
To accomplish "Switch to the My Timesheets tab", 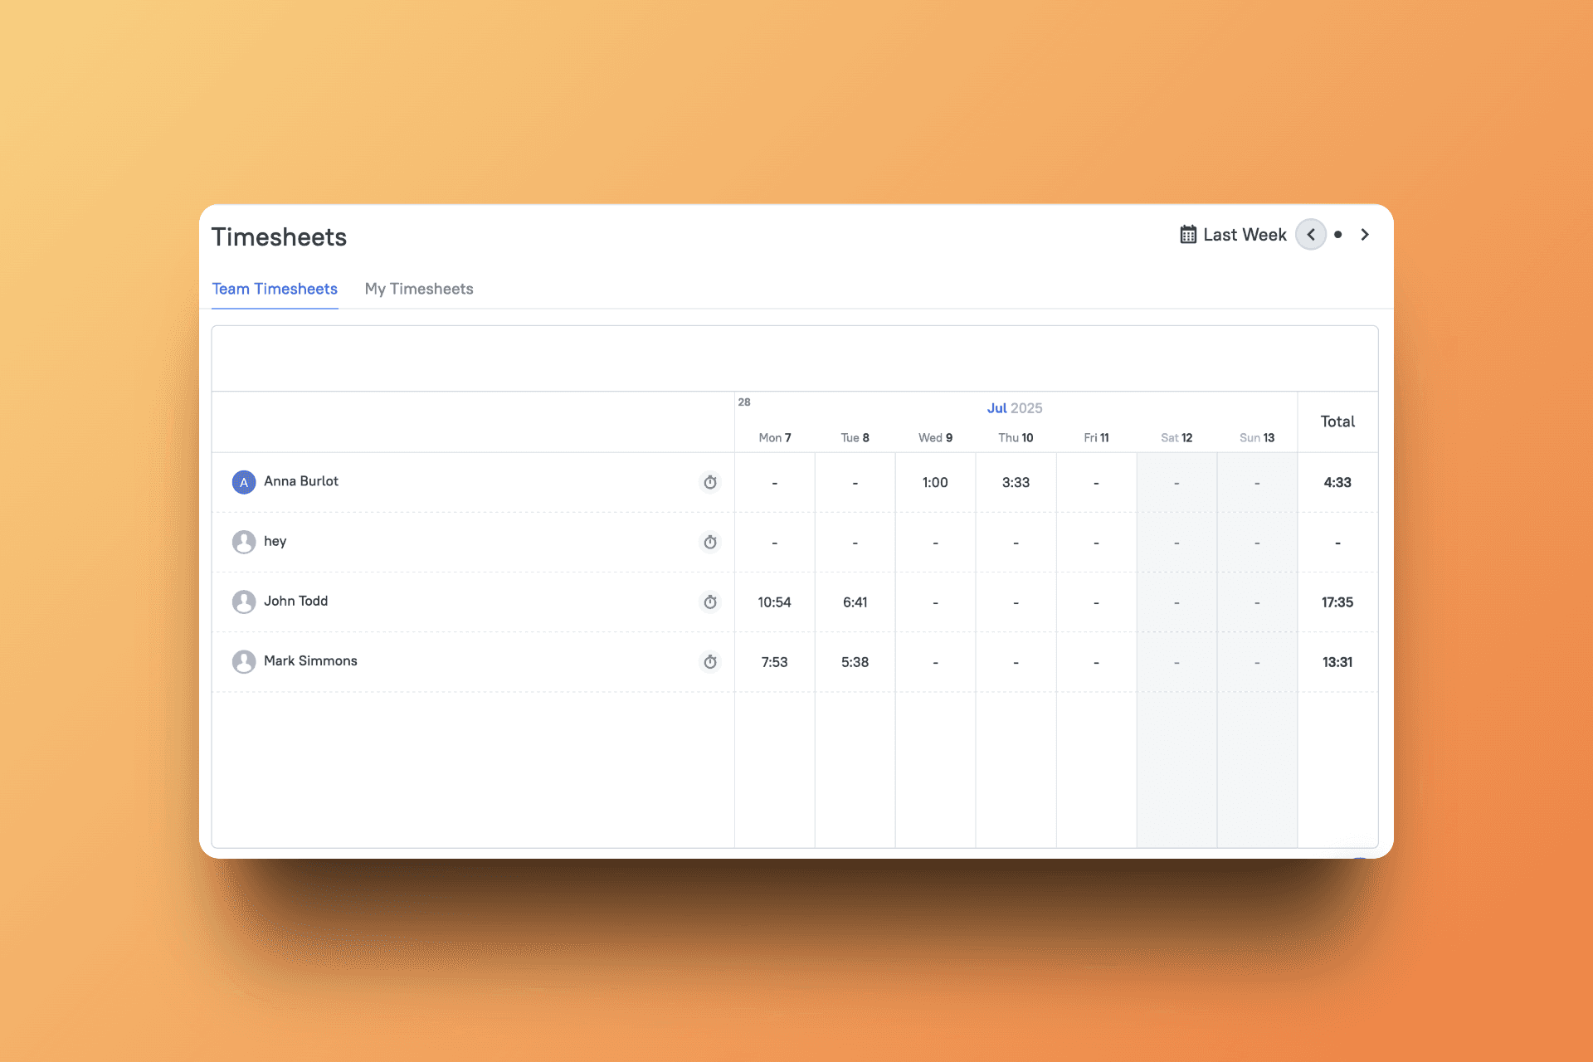I will tap(418, 289).
